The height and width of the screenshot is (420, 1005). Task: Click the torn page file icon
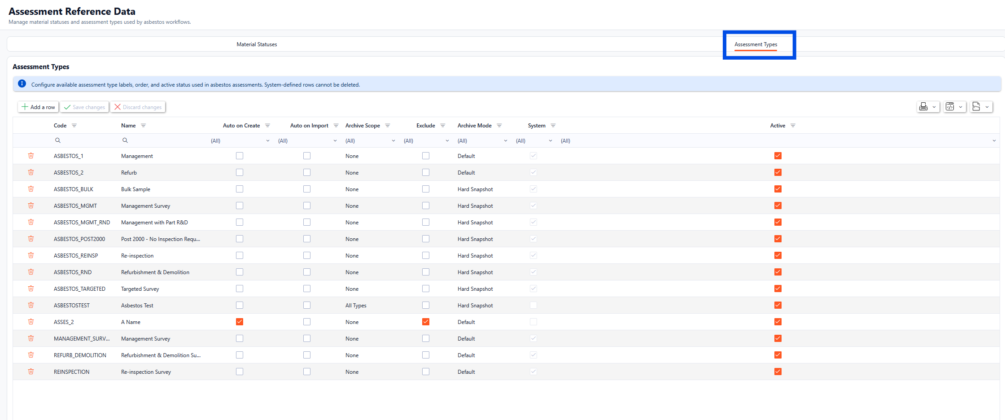pos(980,107)
